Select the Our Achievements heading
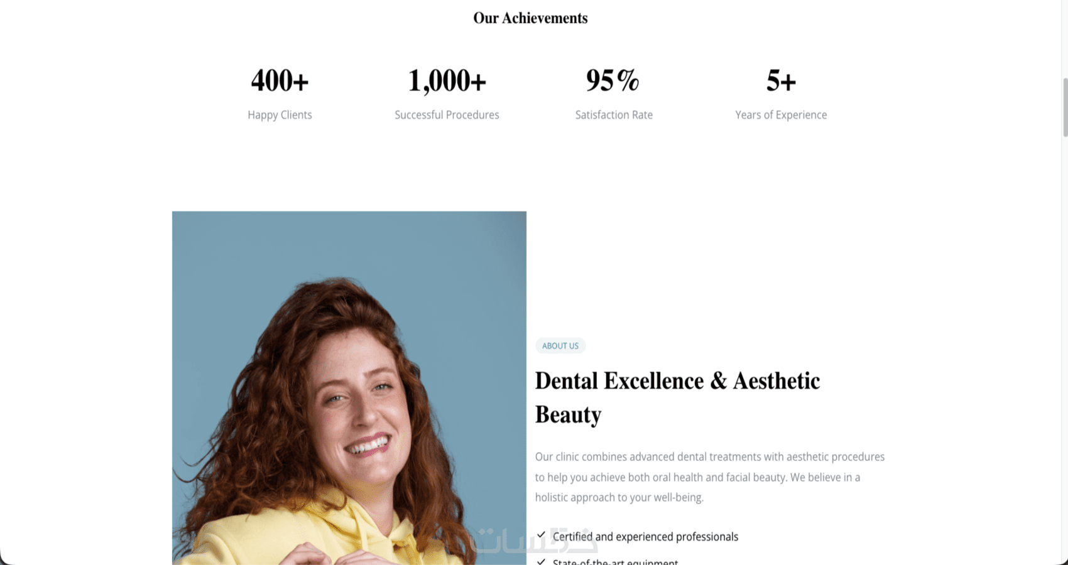The image size is (1068, 565). [531, 18]
